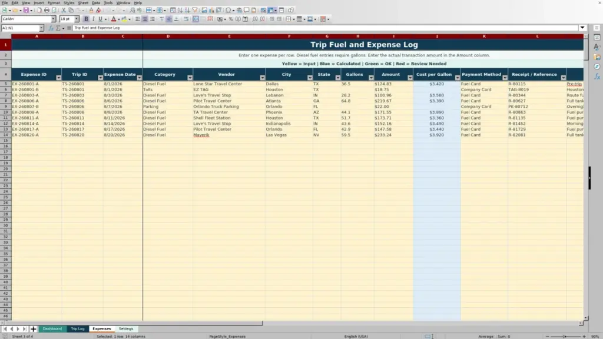This screenshot has width=603, height=339.
Task: Apply the yellow background highlight color
Action: point(124,19)
